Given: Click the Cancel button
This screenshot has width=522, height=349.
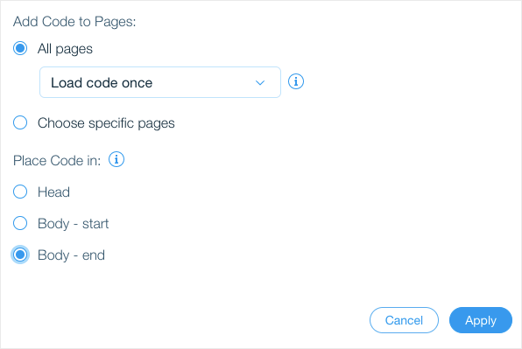Looking at the screenshot, I should (x=404, y=320).
